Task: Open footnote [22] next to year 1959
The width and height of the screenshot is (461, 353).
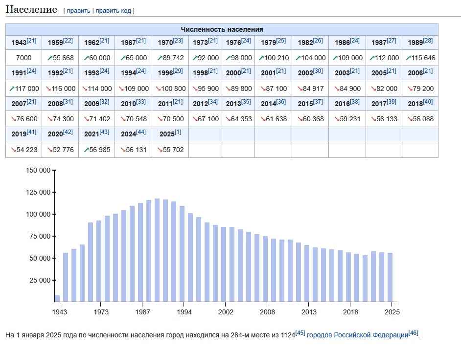Action: [68, 41]
